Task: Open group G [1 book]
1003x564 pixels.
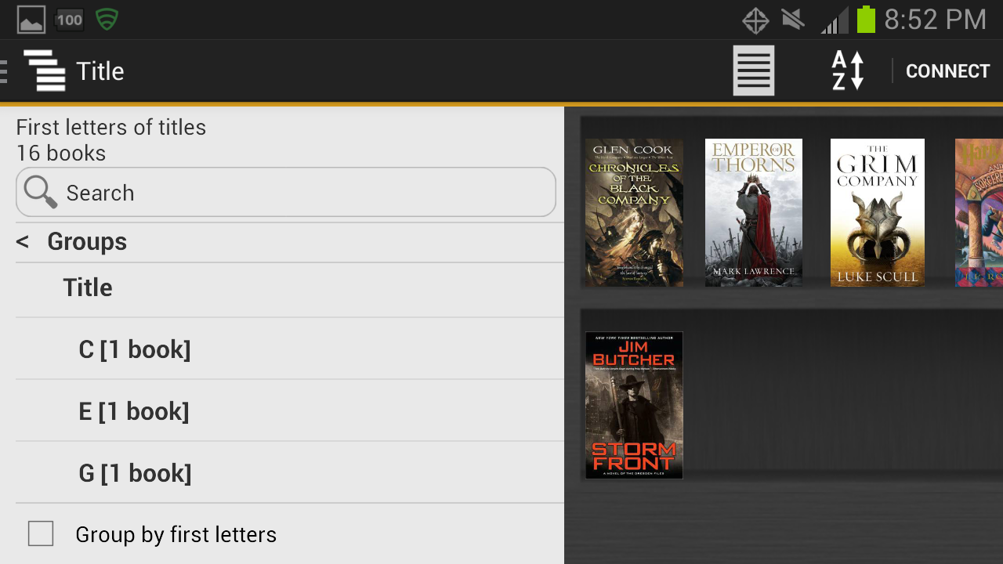Action: point(290,473)
